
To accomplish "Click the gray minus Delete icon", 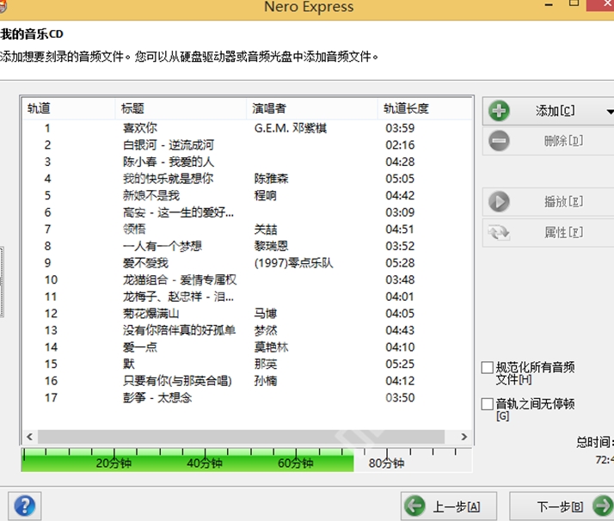I will [499, 141].
